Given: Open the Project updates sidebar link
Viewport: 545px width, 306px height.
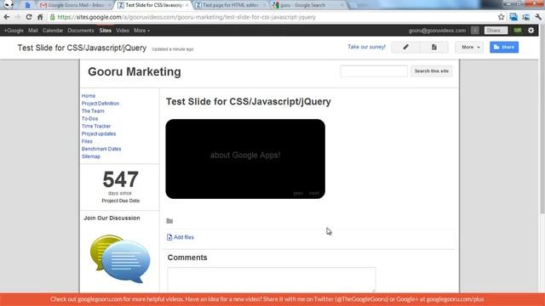Looking at the screenshot, I should [99, 134].
